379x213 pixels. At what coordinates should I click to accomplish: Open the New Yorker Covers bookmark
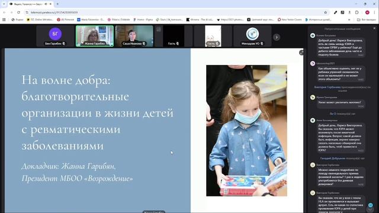coord(290,20)
